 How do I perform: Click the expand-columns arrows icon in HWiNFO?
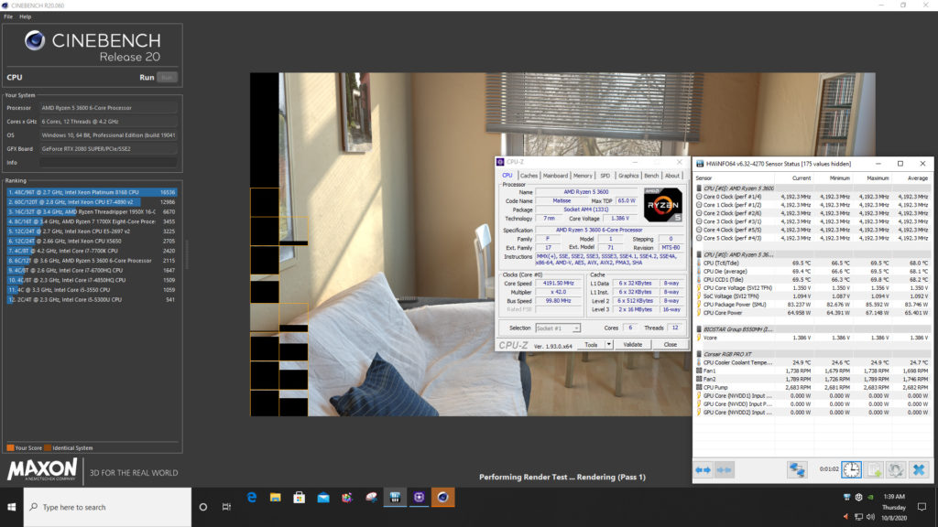(703, 470)
